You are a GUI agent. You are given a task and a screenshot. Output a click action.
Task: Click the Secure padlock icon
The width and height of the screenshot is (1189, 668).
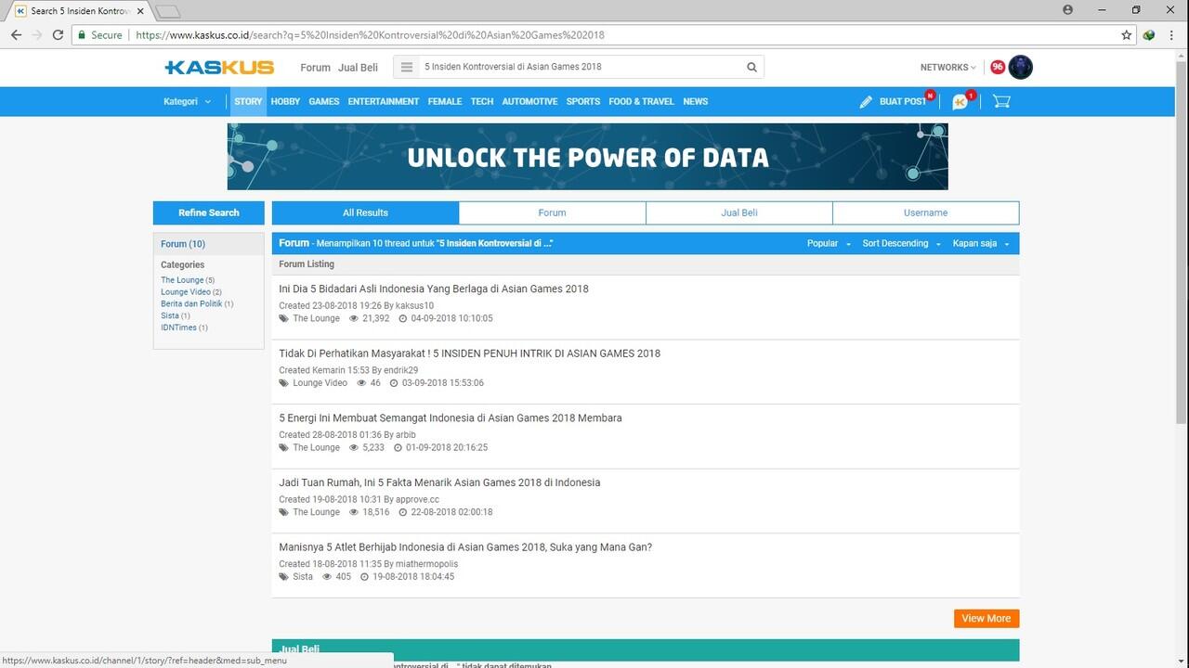82,35
